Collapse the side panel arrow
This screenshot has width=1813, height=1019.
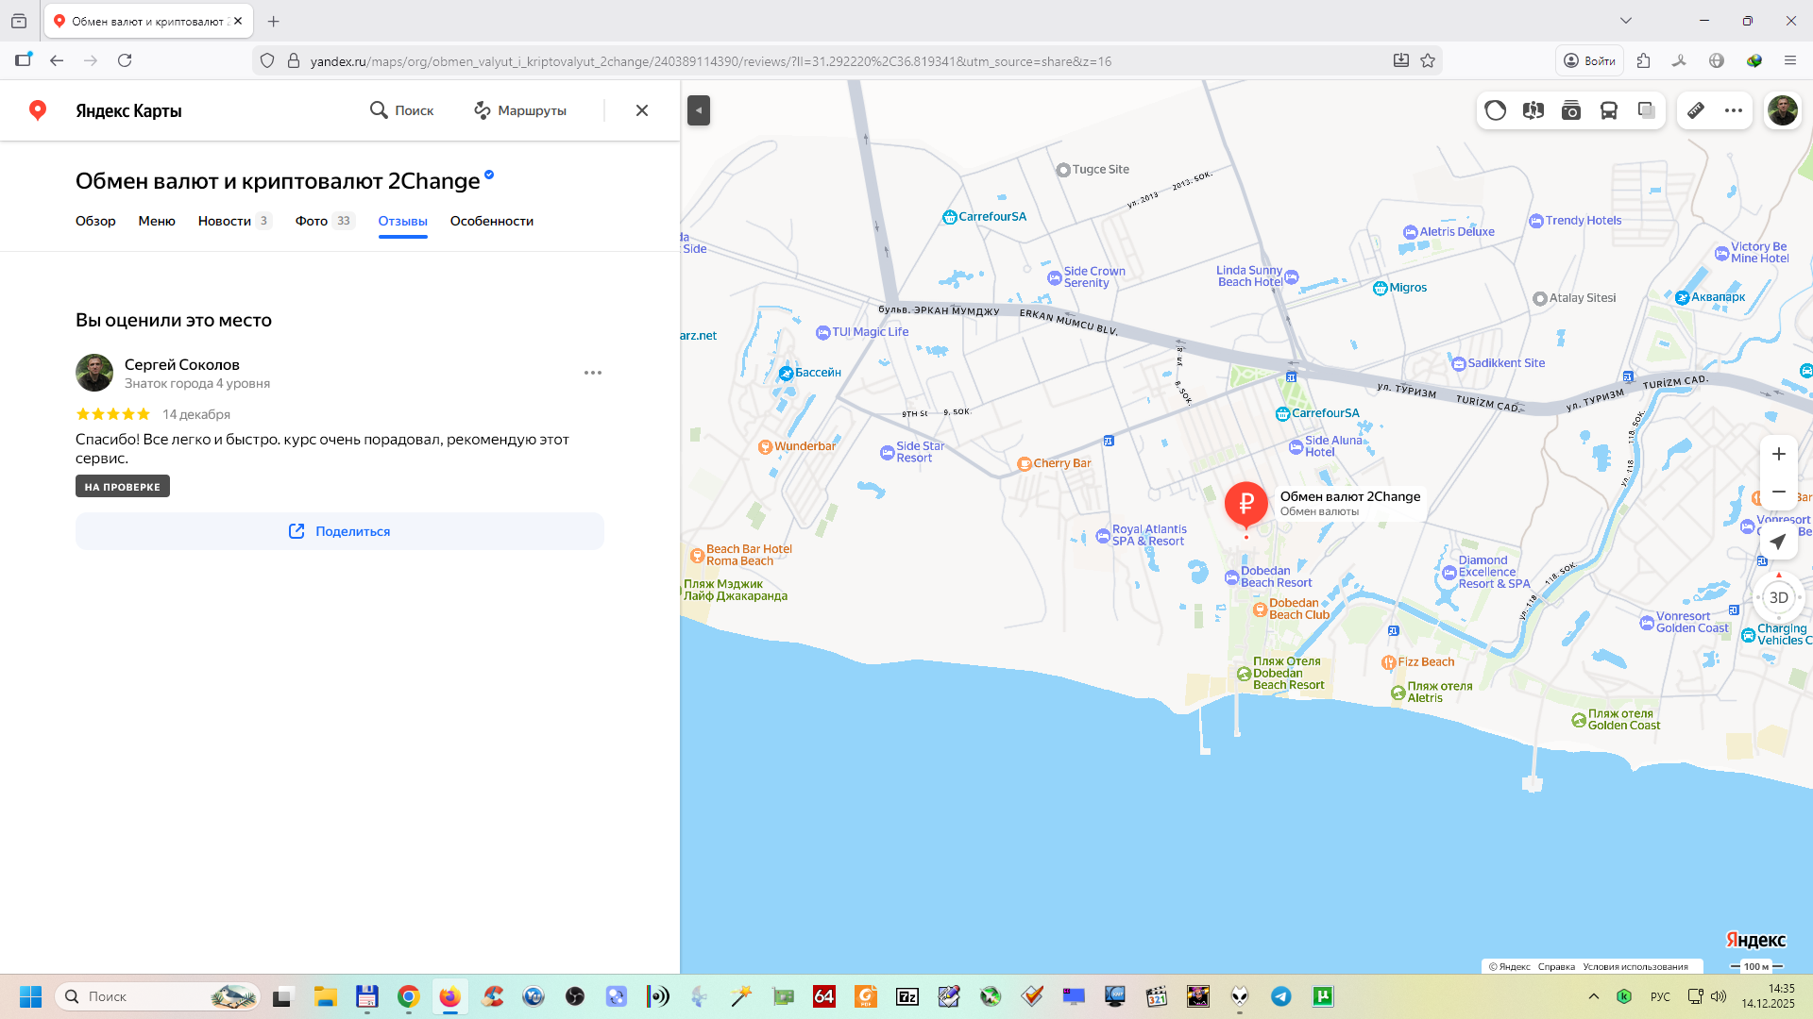(x=699, y=110)
